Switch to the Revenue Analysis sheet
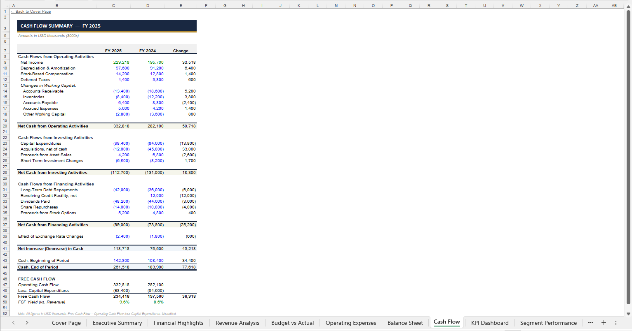Image resolution: width=632 pixels, height=331 pixels. (x=237, y=323)
